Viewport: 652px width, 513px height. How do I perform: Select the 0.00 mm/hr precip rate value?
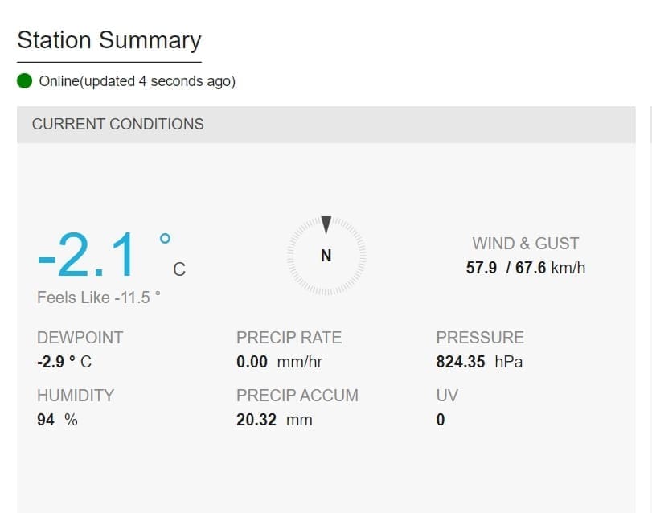279,362
